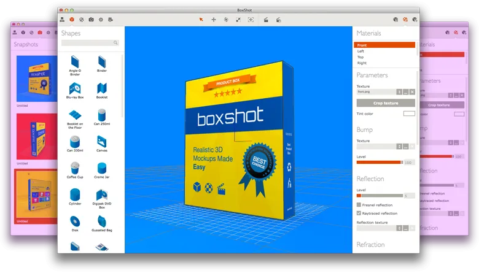The width and height of the screenshot is (479, 273).
Task: Select the Canvas shape
Action: 102,144
